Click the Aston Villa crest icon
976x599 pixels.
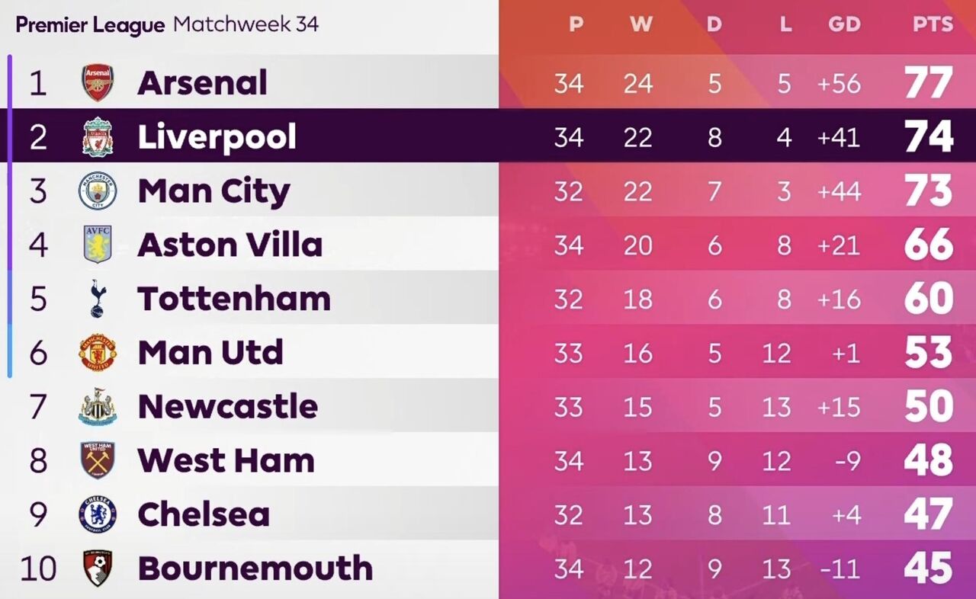pyautogui.click(x=98, y=245)
